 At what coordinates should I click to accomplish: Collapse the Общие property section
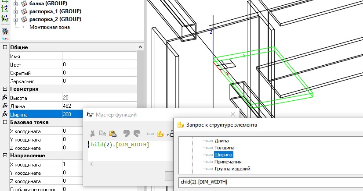click(5, 47)
